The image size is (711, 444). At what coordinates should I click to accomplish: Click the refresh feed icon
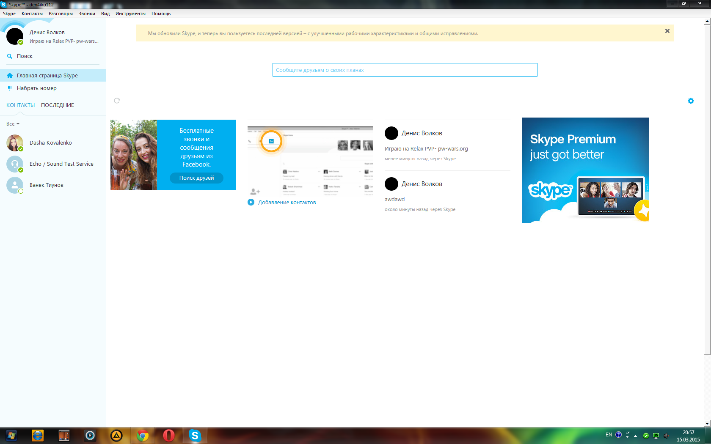pyautogui.click(x=117, y=101)
